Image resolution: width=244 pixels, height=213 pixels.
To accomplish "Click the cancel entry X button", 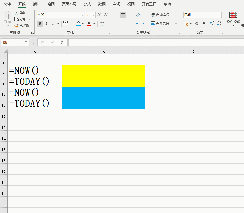I will 43,42.
